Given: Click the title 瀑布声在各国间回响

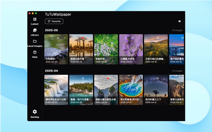Looking at the screenshot, I should pos(56,100).
